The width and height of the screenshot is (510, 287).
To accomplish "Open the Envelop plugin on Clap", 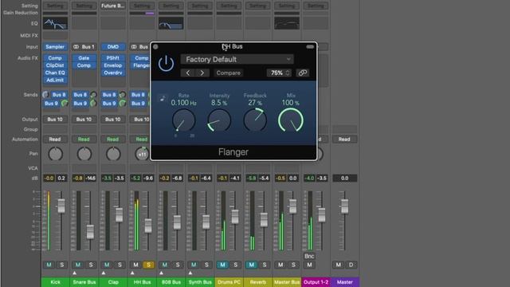I will [x=113, y=65].
